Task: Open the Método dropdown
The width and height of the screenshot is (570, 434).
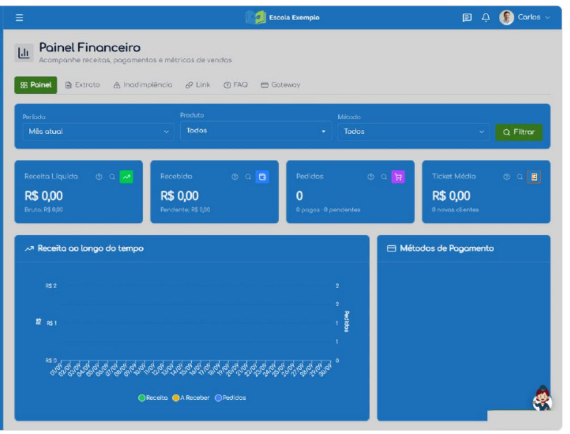Action: tap(414, 132)
